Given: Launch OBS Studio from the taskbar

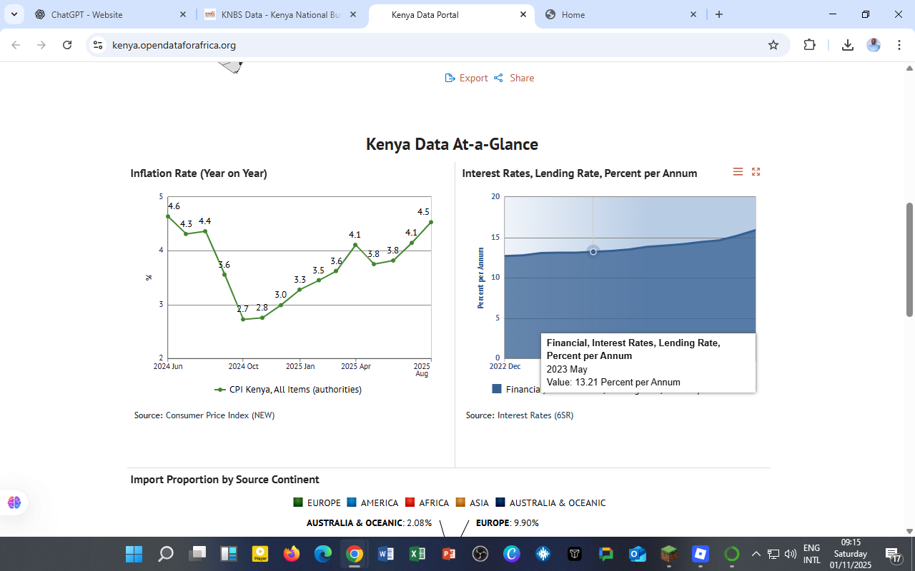Looking at the screenshot, I should click(x=480, y=554).
